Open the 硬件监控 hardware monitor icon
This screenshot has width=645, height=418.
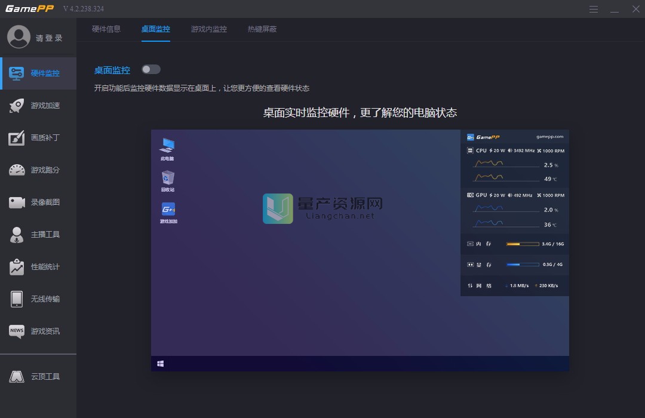click(17, 73)
